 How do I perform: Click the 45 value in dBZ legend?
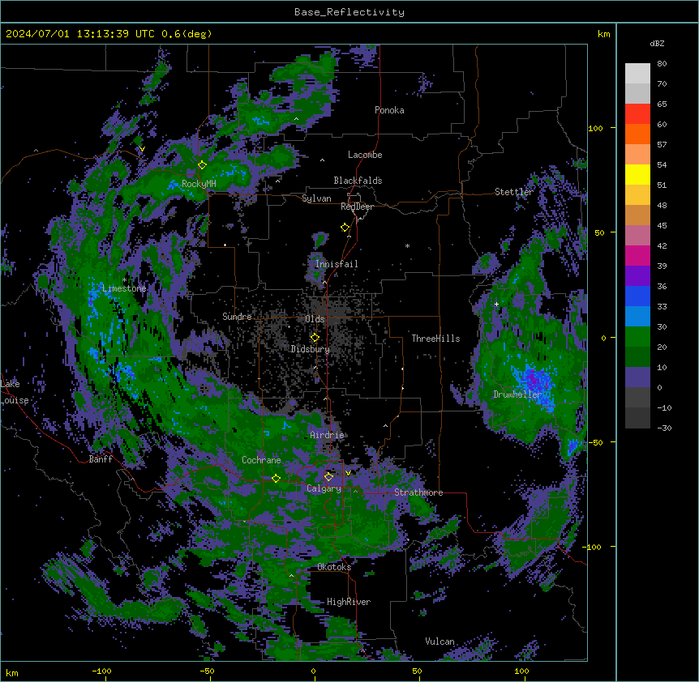[x=662, y=226]
